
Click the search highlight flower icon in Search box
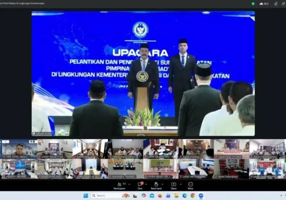[x=126, y=196]
